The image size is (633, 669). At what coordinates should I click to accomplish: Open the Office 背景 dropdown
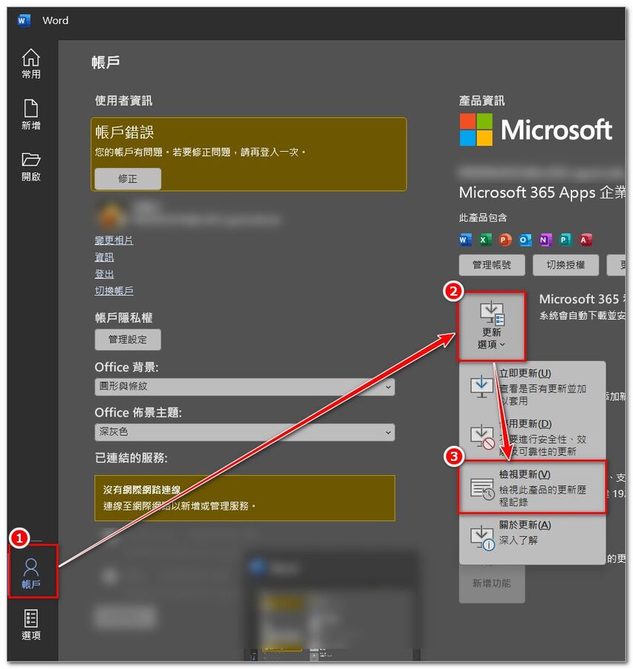[245, 387]
